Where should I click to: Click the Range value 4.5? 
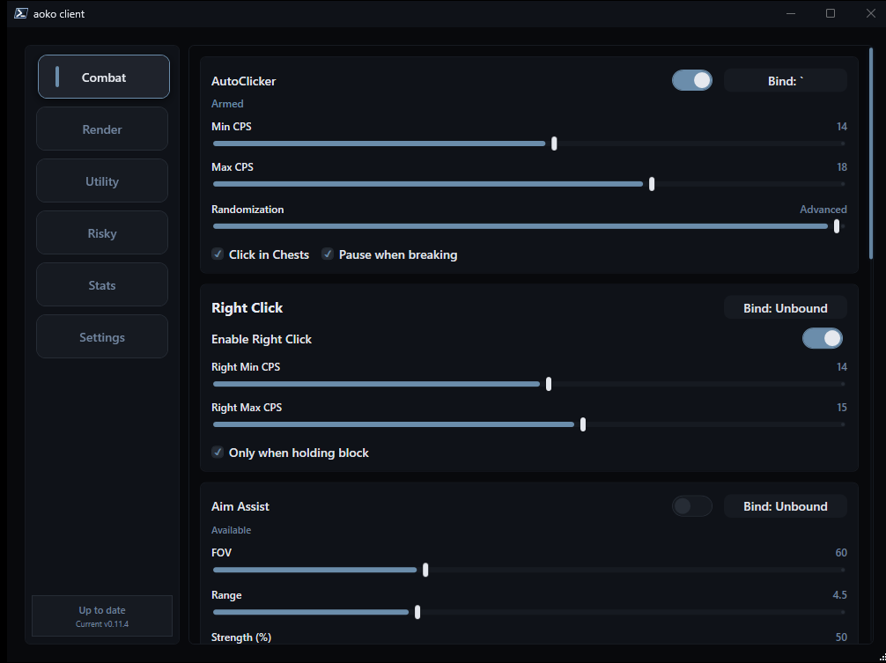[839, 594]
